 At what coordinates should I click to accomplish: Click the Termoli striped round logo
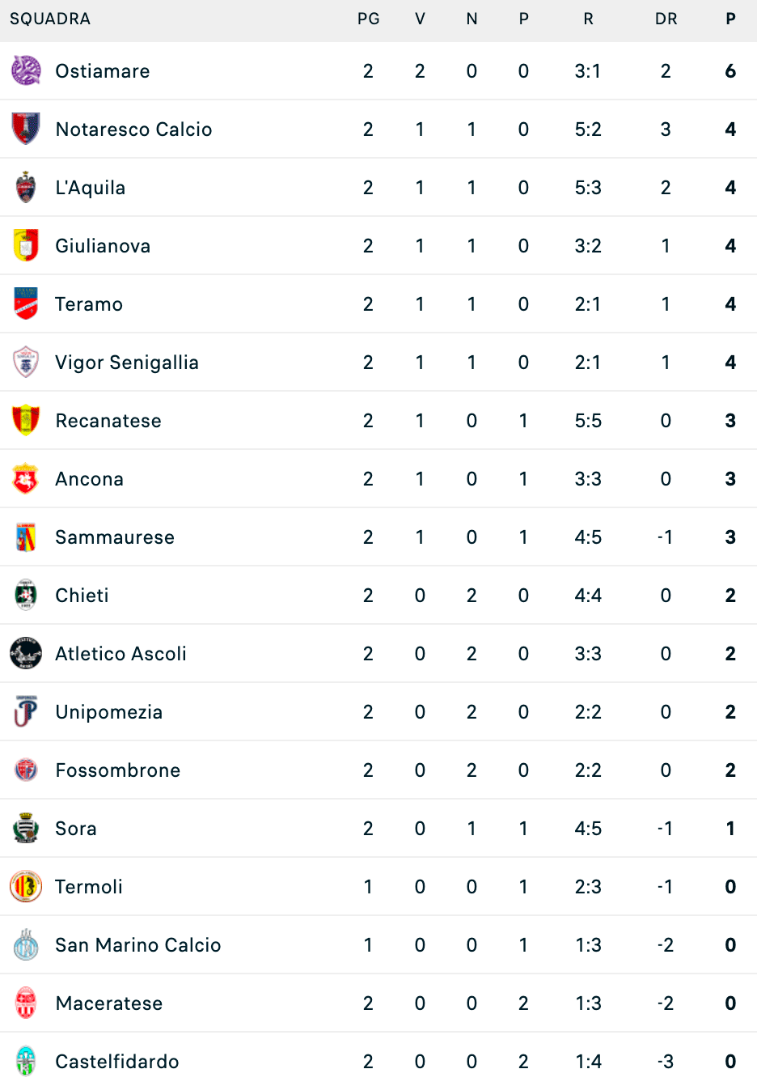(x=26, y=886)
